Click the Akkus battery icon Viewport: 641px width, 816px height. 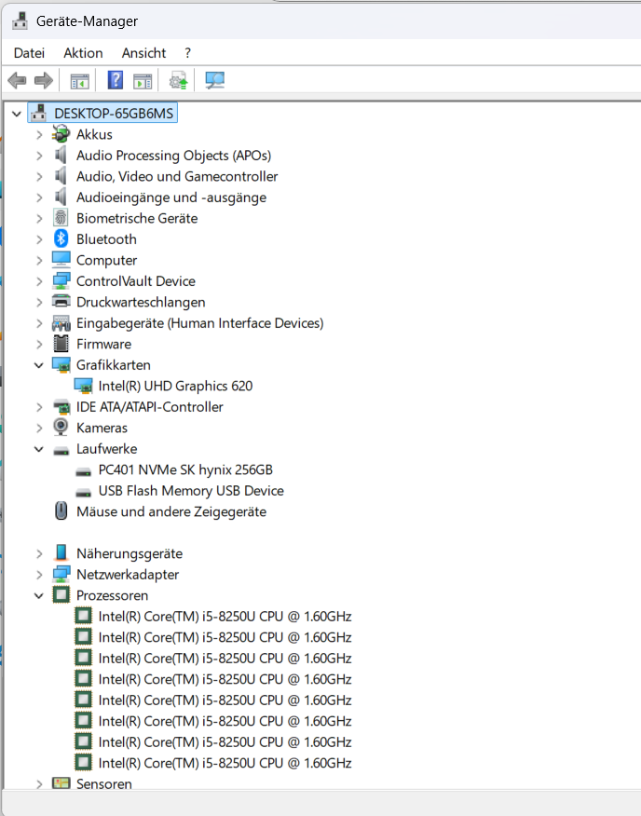coord(61,134)
